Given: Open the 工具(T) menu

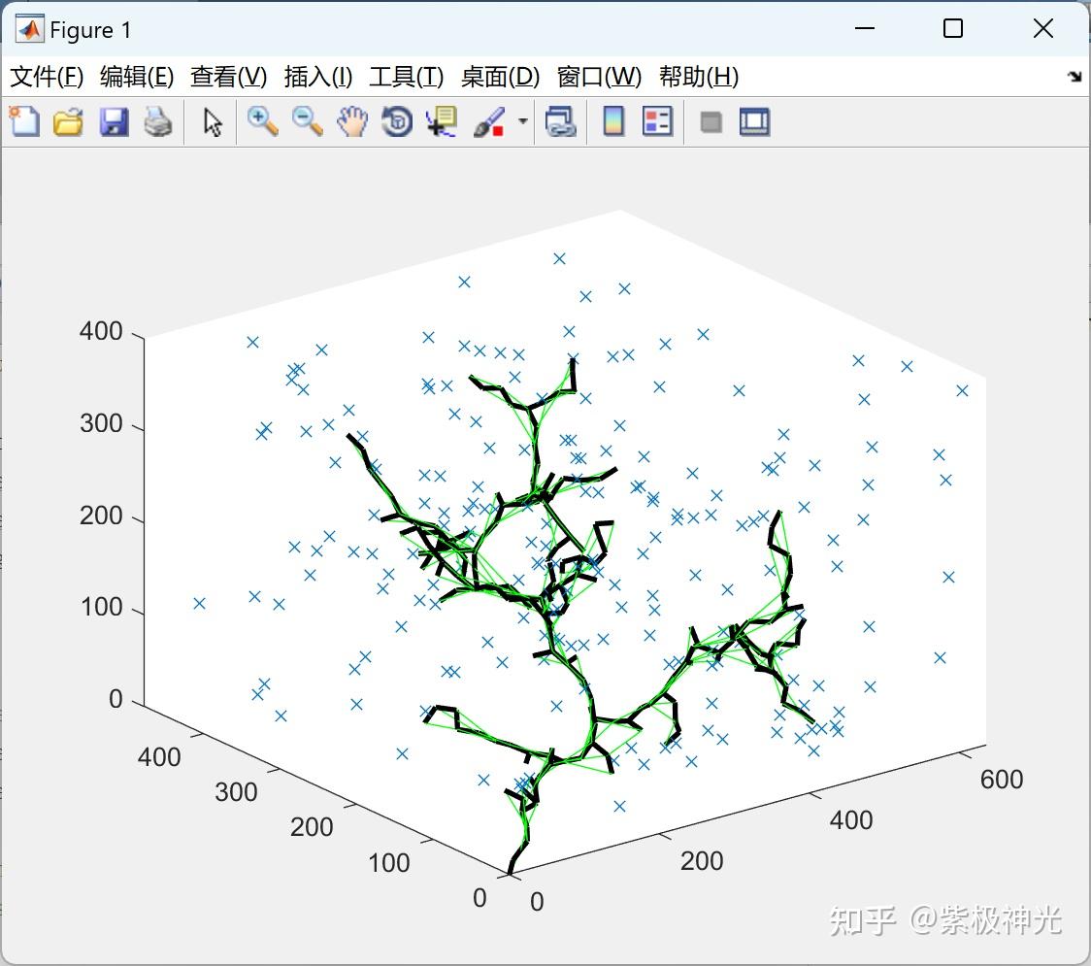Looking at the screenshot, I should (406, 76).
